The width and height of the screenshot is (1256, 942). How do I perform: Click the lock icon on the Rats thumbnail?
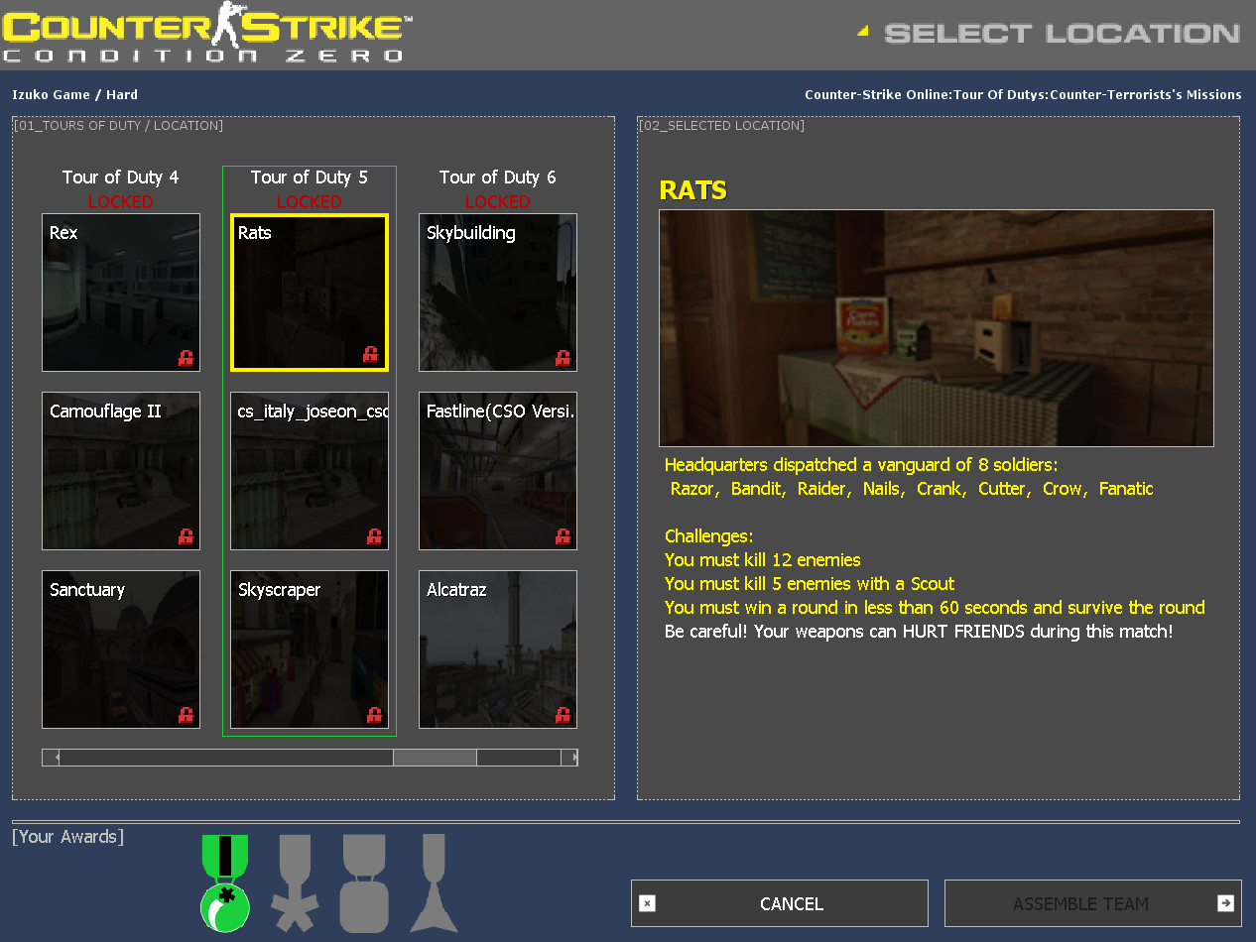coord(370,353)
